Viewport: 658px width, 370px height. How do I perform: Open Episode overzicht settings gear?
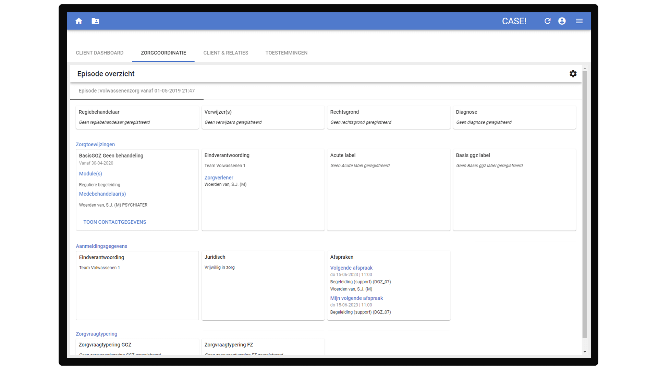click(573, 74)
